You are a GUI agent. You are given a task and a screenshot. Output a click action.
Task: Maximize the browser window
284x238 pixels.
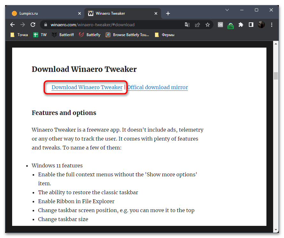[256, 10]
